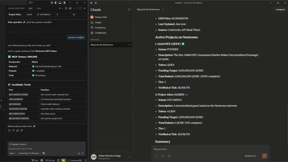
Task: Click the Claude logo title in sidebar
Action: click(96, 10)
